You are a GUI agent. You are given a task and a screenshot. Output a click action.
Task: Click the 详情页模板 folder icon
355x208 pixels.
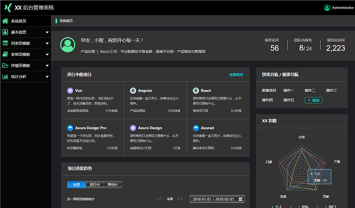click(x=5, y=66)
